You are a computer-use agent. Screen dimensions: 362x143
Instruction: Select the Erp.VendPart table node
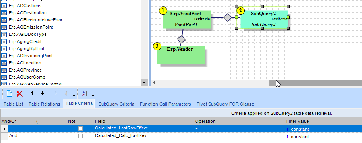click(x=187, y=19)
